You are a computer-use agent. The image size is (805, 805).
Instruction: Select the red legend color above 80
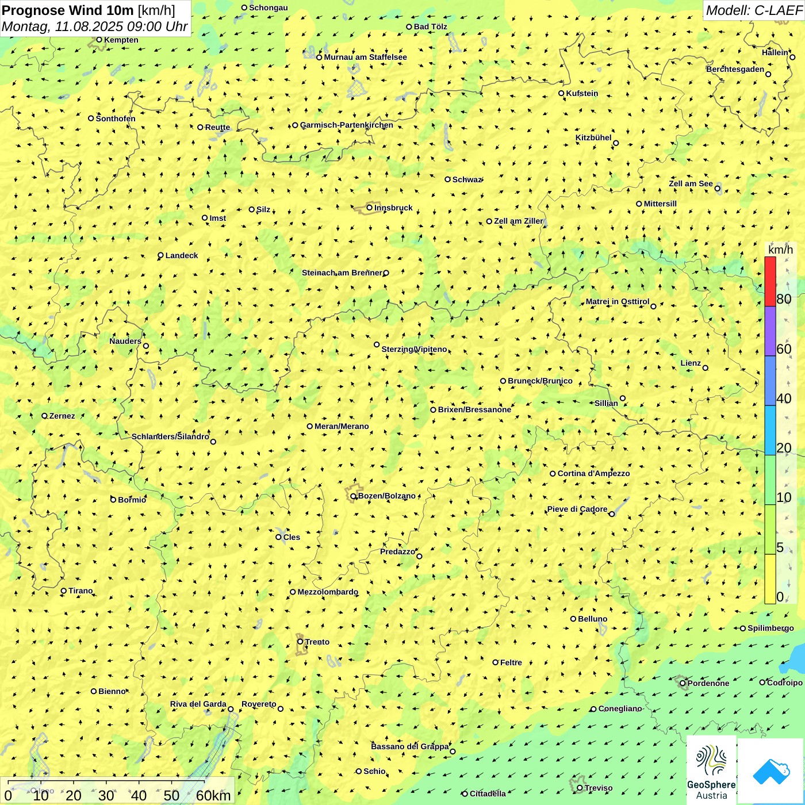tap(770, 281)
